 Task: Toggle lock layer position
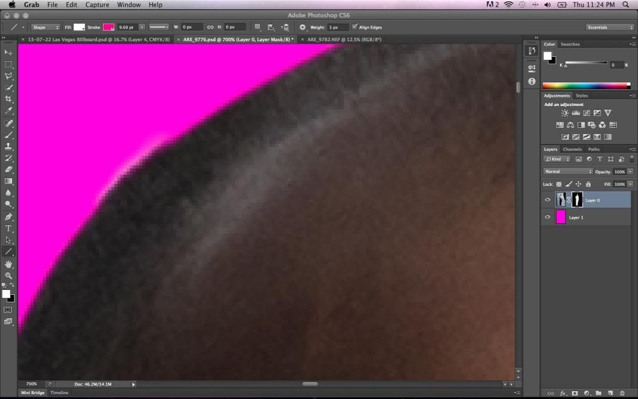tap(578, 185)
